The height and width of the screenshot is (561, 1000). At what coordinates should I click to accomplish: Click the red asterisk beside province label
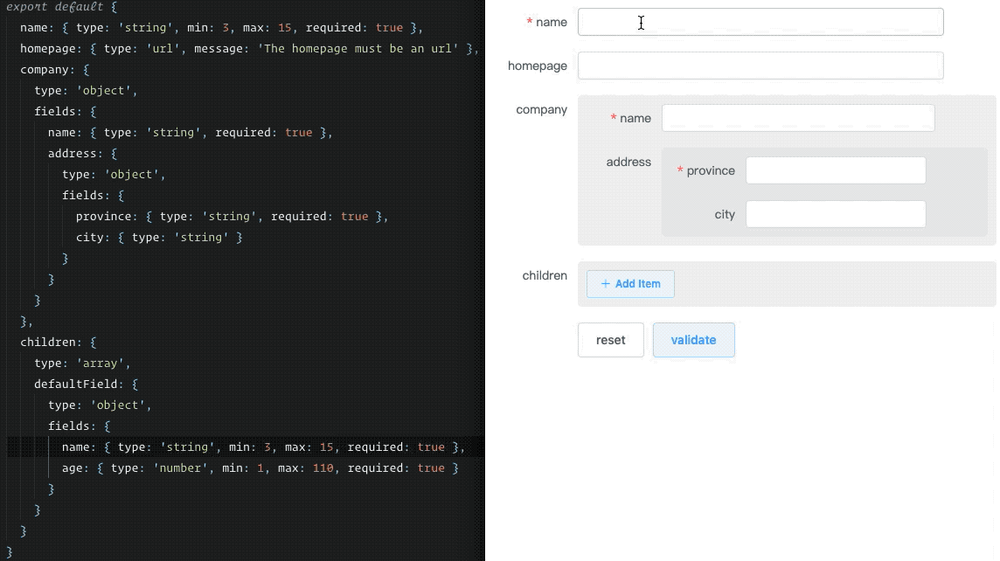(680, 170)
